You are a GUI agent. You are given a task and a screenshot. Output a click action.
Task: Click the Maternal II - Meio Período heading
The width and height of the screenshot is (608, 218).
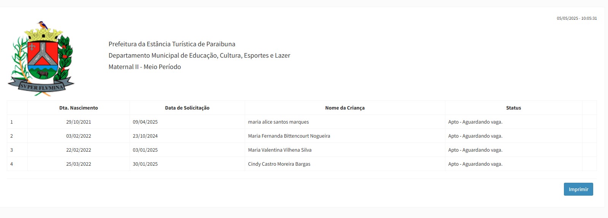tap(145, 67)
